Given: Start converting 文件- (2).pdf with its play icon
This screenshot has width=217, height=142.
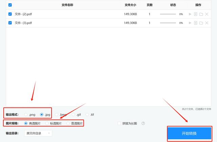Looking at the screenshot, I should pyautogui.click(x=190, y=14).
